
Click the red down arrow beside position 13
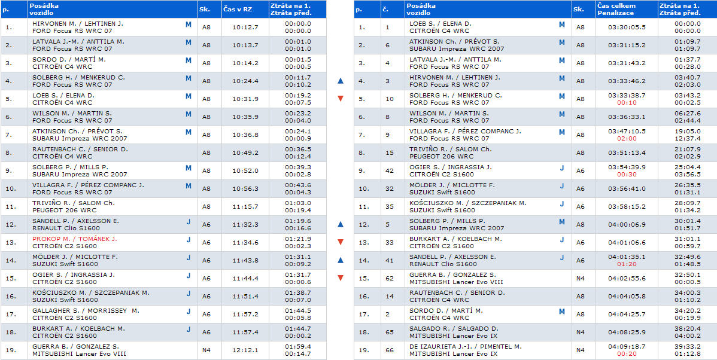pos(341,242)
